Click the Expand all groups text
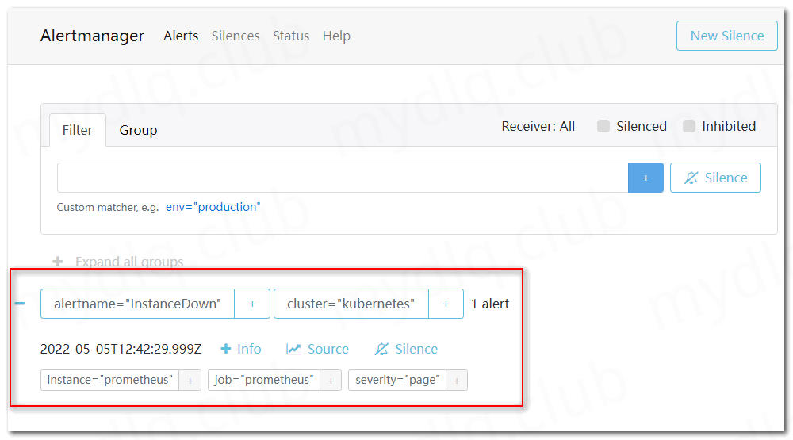Screen dimensions: 793x440 pyautogui.click(x=129, y=262)
